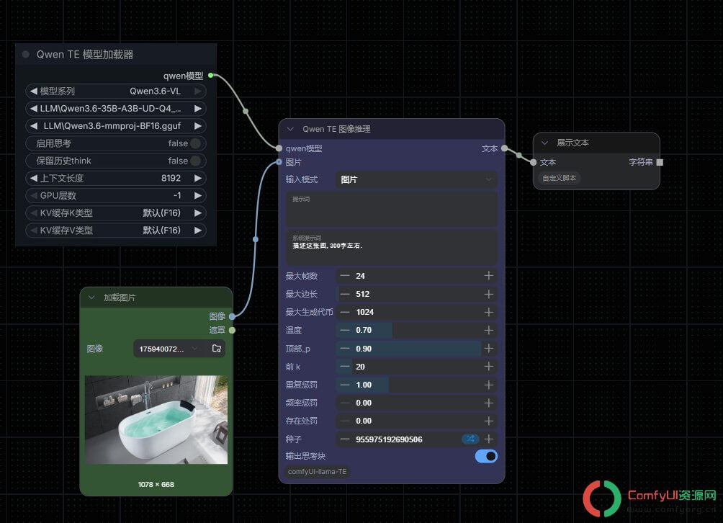Click plus on 存在处罚

[x=489, y=421]
